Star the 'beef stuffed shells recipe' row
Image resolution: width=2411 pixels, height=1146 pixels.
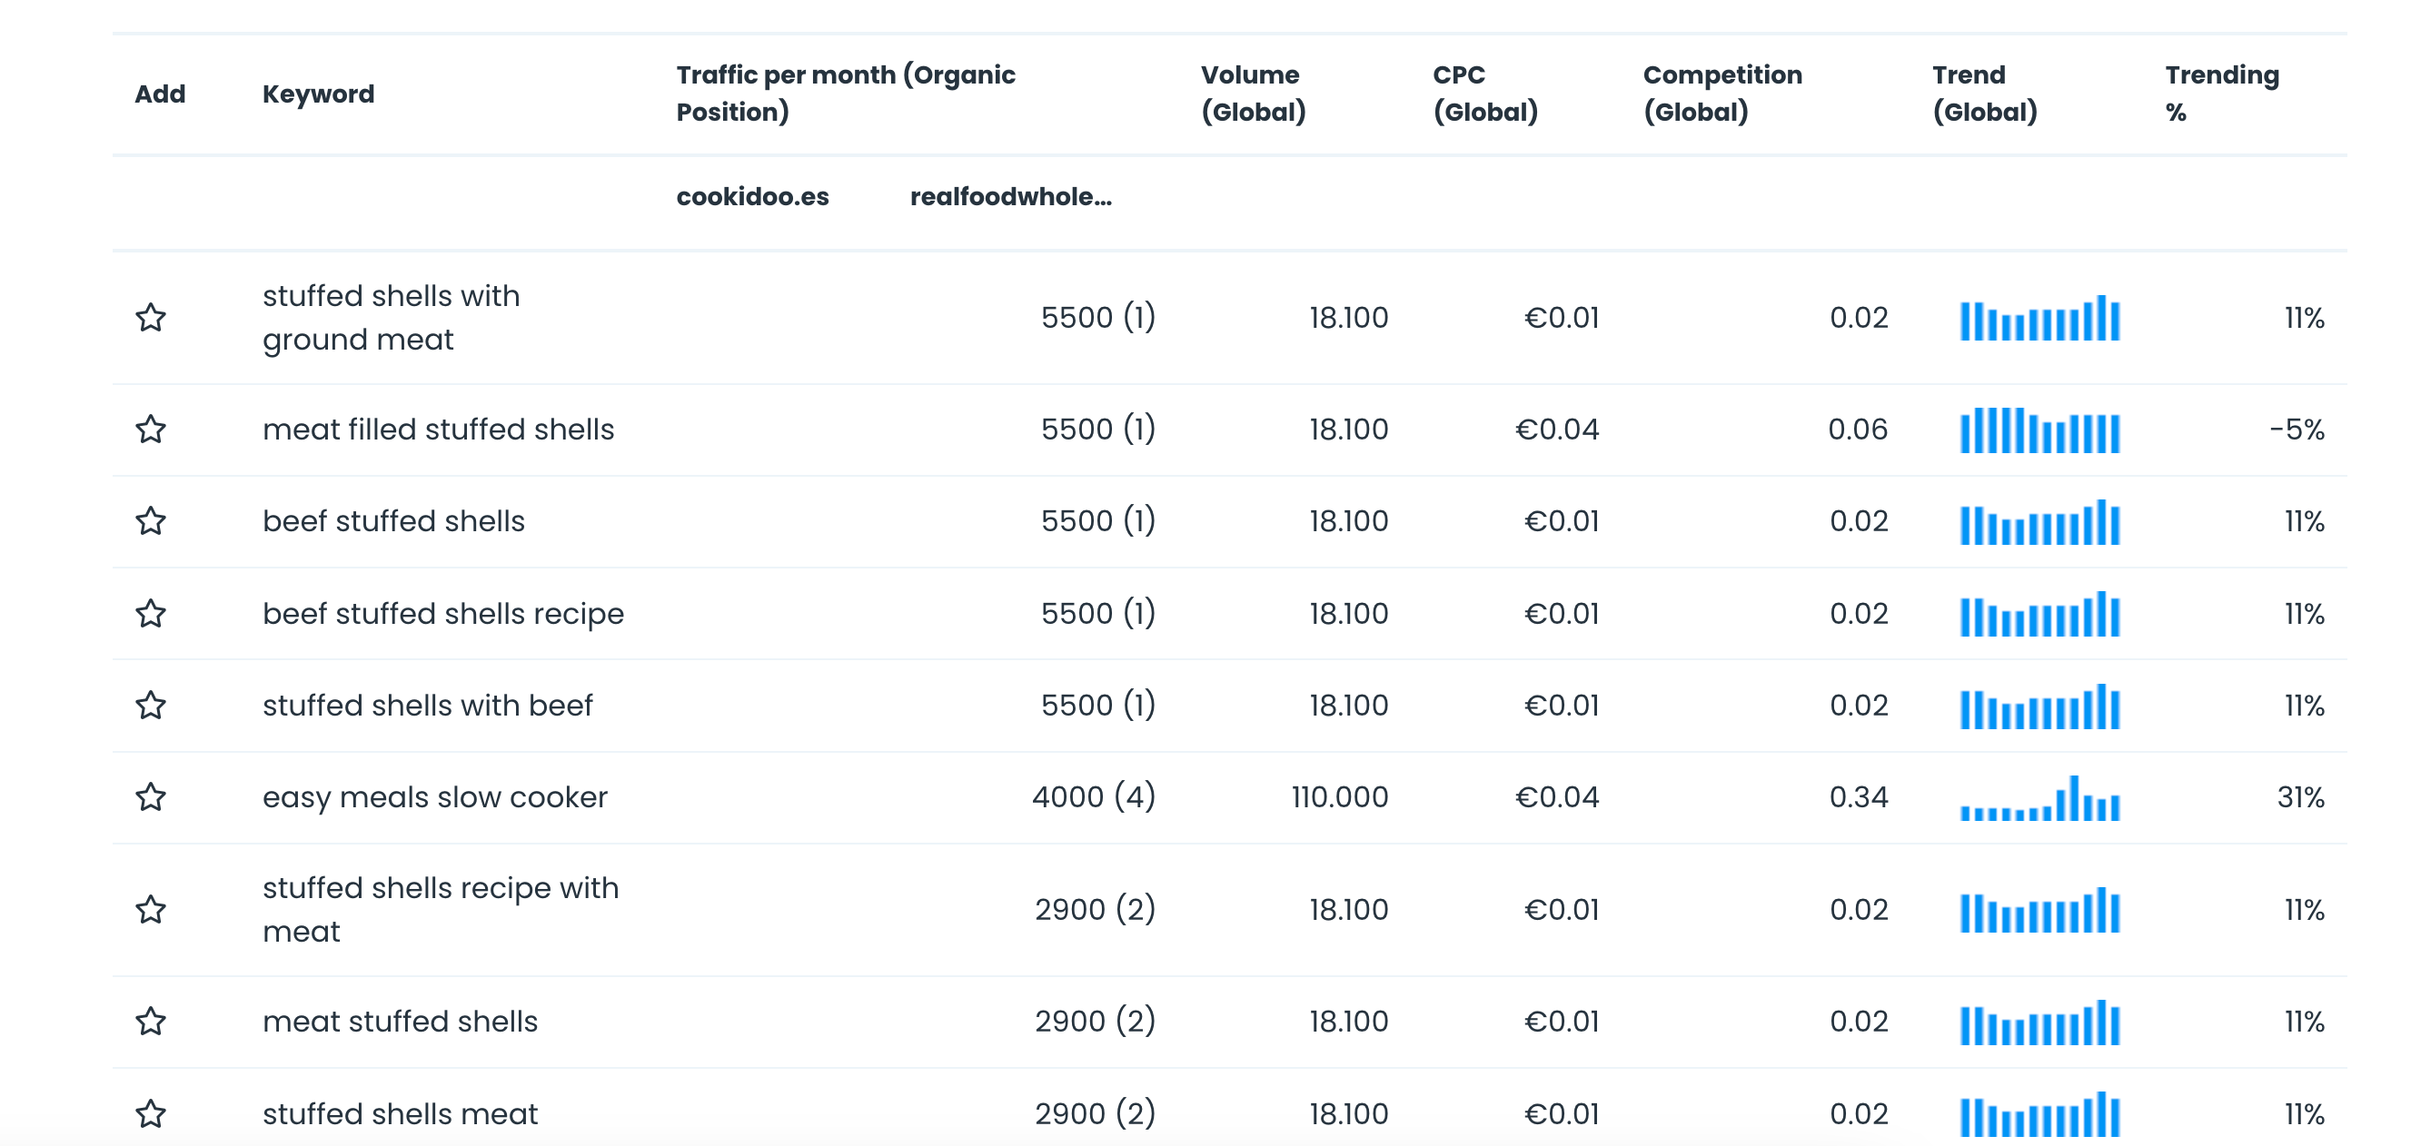151,614
